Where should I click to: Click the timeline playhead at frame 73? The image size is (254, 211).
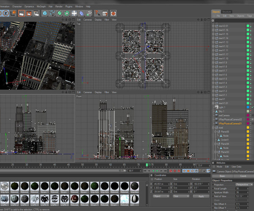coord(147,165)
